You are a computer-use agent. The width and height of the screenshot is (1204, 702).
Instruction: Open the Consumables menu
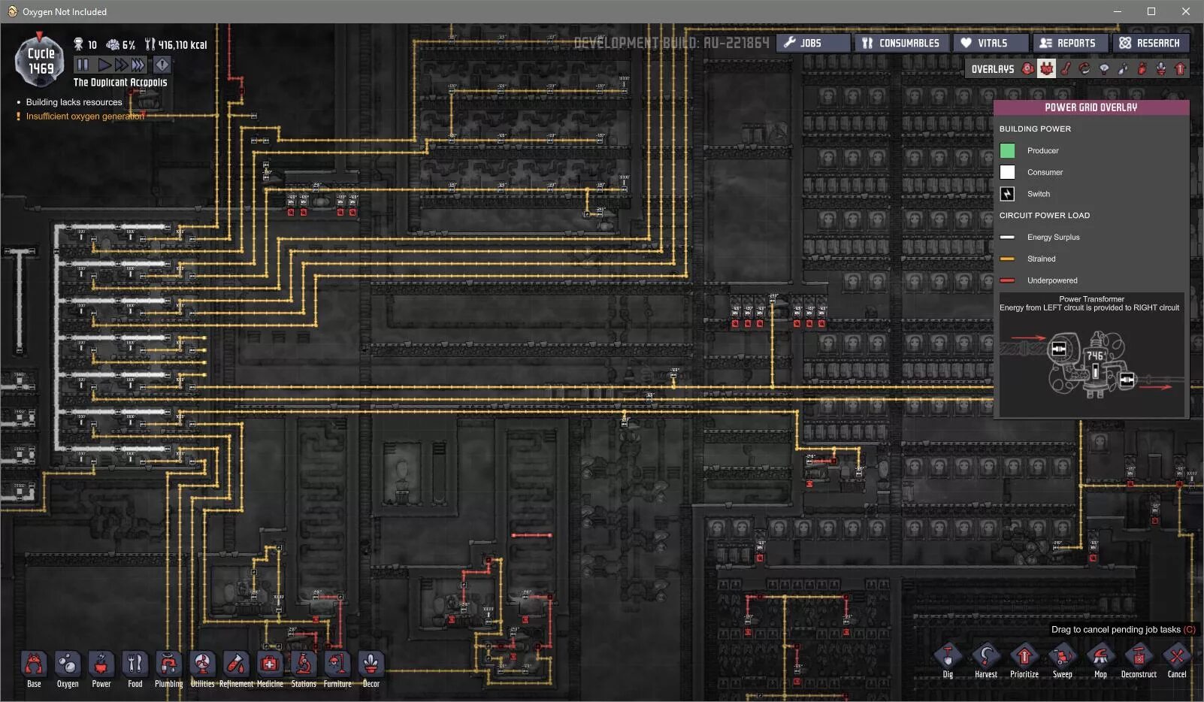point(901,43)
